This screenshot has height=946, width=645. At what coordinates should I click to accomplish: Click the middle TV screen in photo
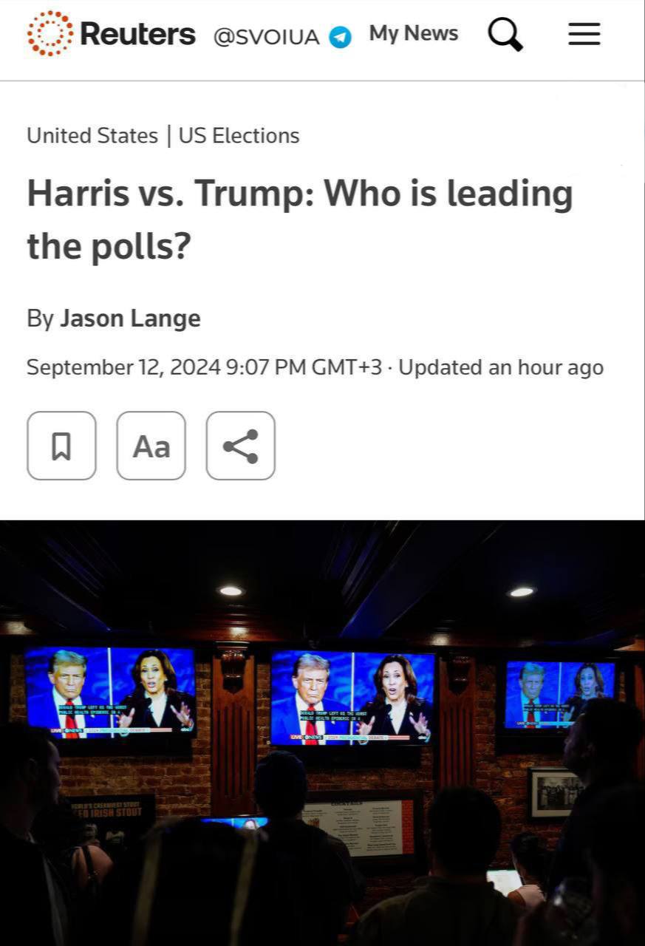pos(352,697)
